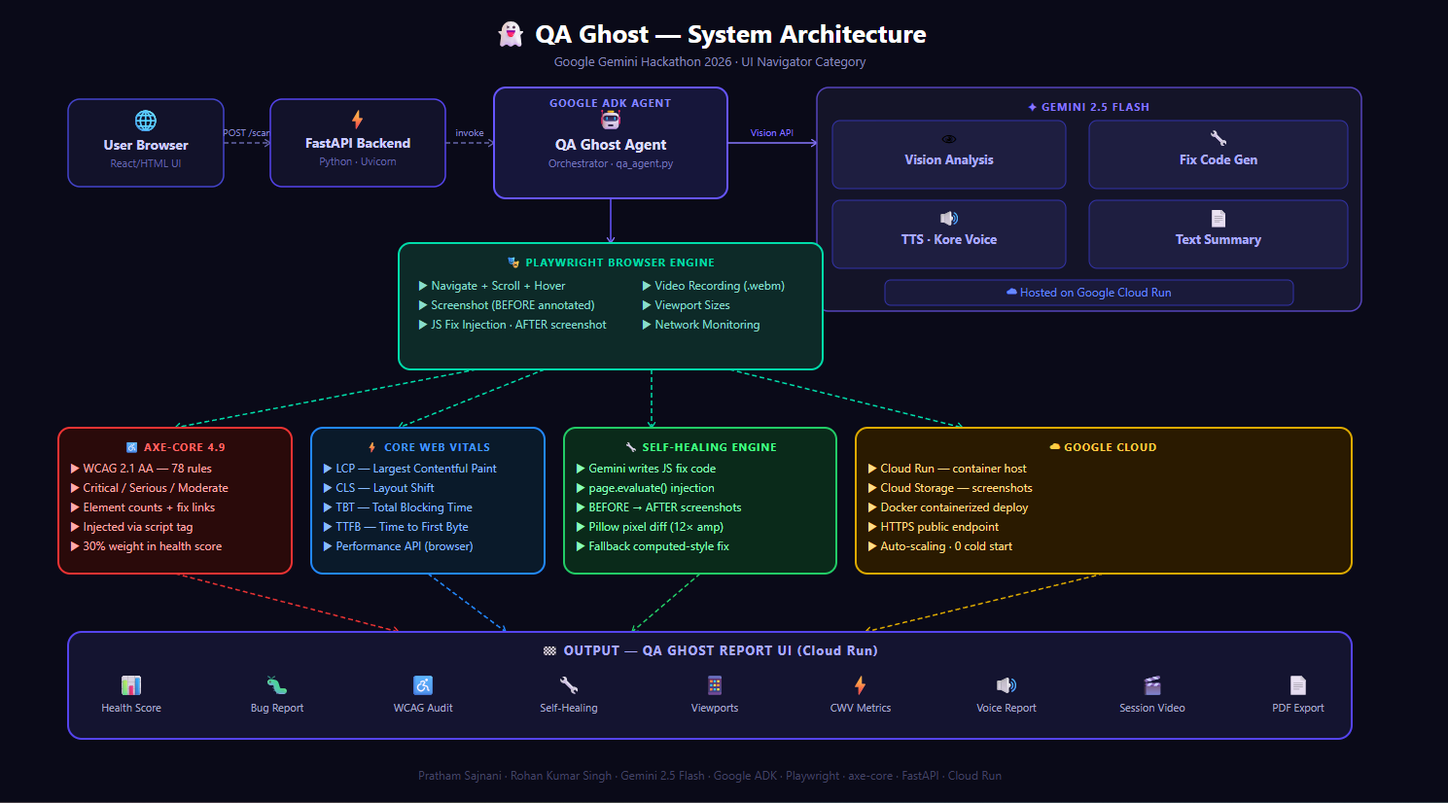1448x803 pixels.
Task: Click 'Screenshot (BEFORE annotated)' item
Action: pos(507,305)
